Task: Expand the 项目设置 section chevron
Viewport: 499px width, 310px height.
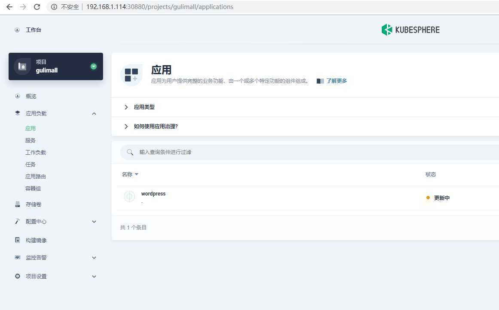Action: (x=94, y=276)
